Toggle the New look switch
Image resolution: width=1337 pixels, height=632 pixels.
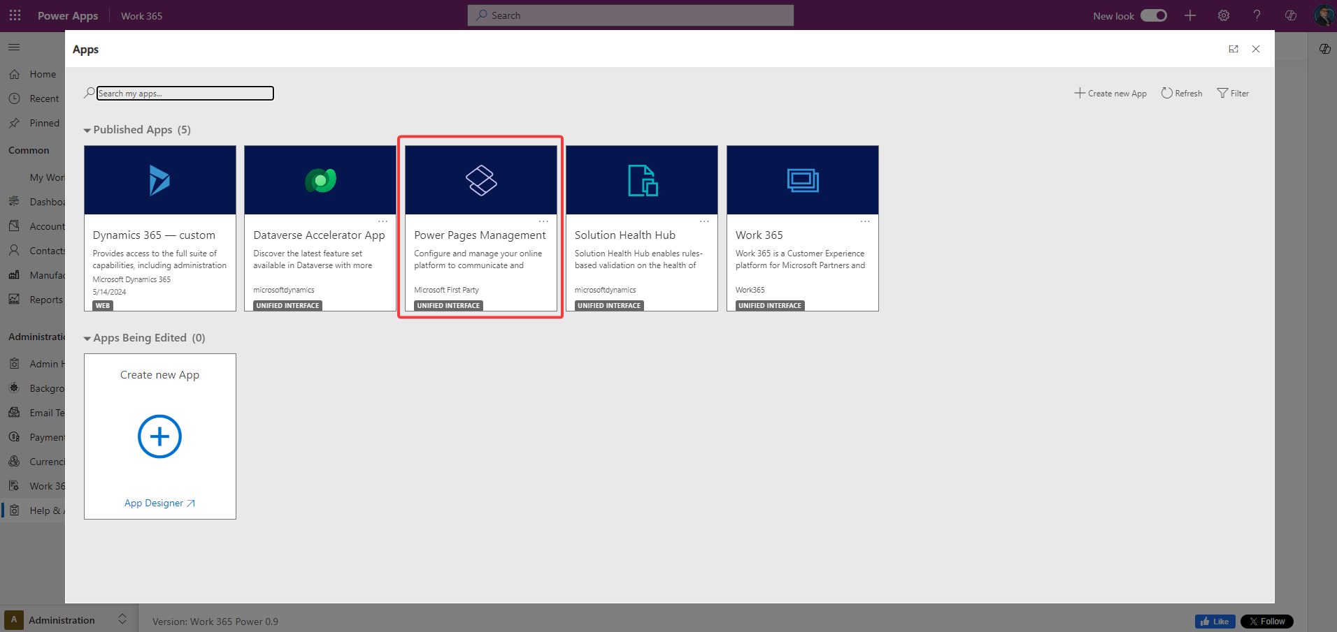1153,15
